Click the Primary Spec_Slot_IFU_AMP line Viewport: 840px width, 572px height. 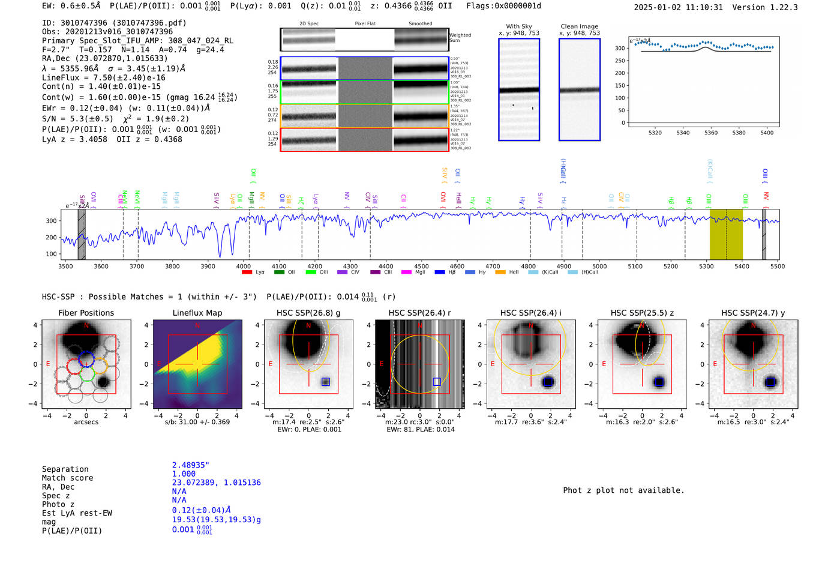[137, 41]
